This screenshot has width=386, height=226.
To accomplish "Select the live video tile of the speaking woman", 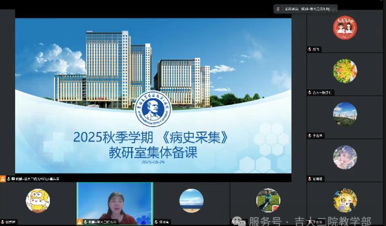I will tap(115, 204).
